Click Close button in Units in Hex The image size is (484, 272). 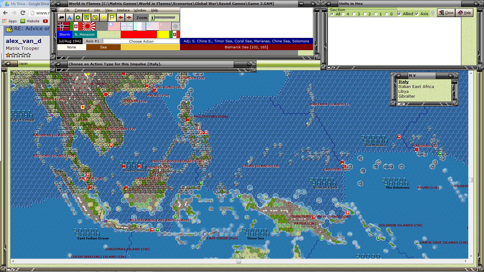click(x=446, y=13)
